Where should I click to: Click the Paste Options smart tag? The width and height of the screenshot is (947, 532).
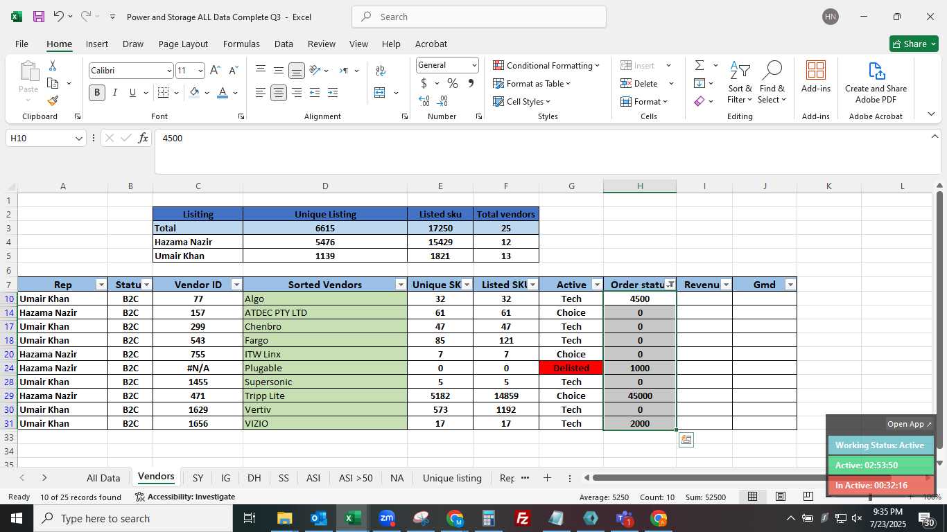686,440
